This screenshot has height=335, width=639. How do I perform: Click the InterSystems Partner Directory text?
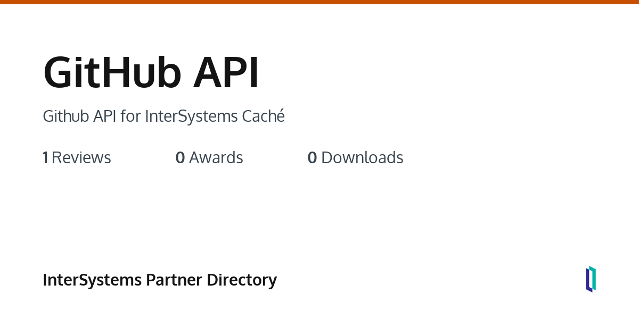coord(160,280)
